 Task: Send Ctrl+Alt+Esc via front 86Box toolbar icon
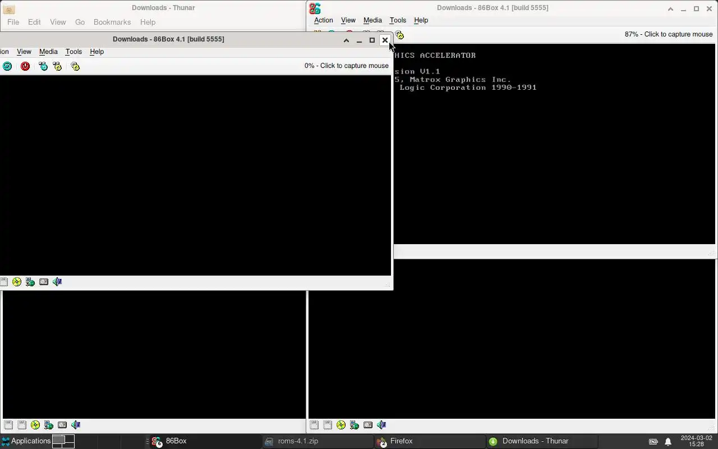pyautogui.click(x=57, y=66)
